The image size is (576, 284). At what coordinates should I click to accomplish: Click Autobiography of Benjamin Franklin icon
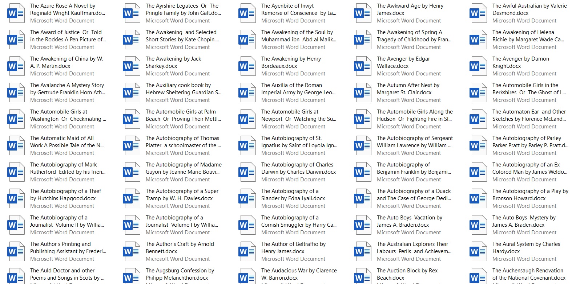[x=362, y=172]
